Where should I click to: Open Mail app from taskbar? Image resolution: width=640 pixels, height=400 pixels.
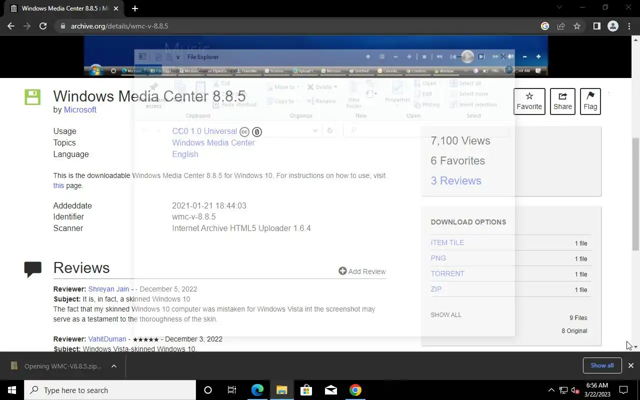tap(331, 390)
